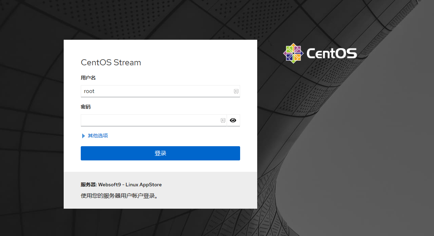Click the CentOS Stream heading

111,62
